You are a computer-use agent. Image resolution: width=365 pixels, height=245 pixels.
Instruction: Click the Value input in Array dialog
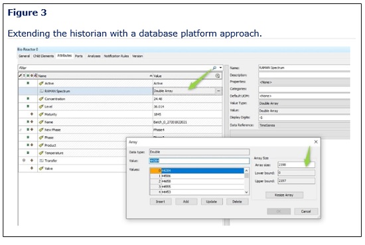point(199,161)
